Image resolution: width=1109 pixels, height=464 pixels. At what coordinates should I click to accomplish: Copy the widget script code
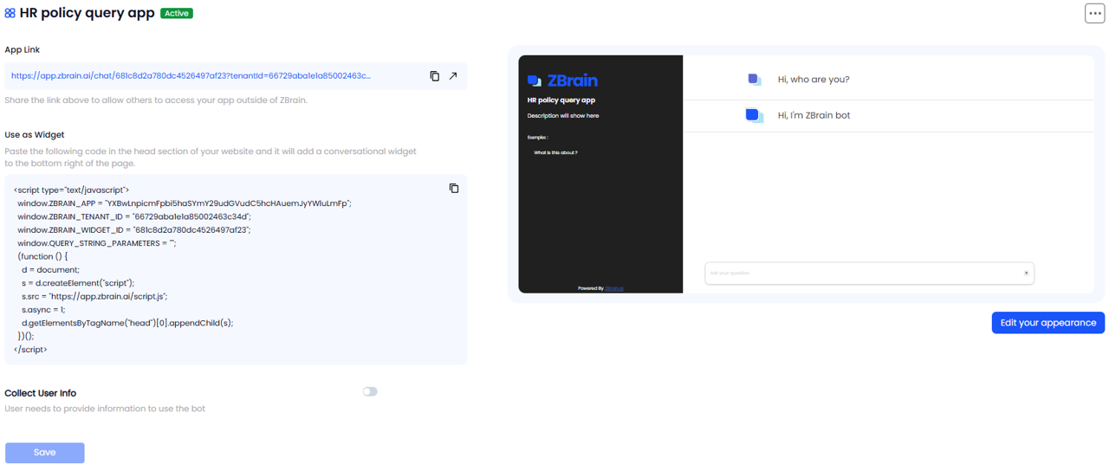pos(453,189)
